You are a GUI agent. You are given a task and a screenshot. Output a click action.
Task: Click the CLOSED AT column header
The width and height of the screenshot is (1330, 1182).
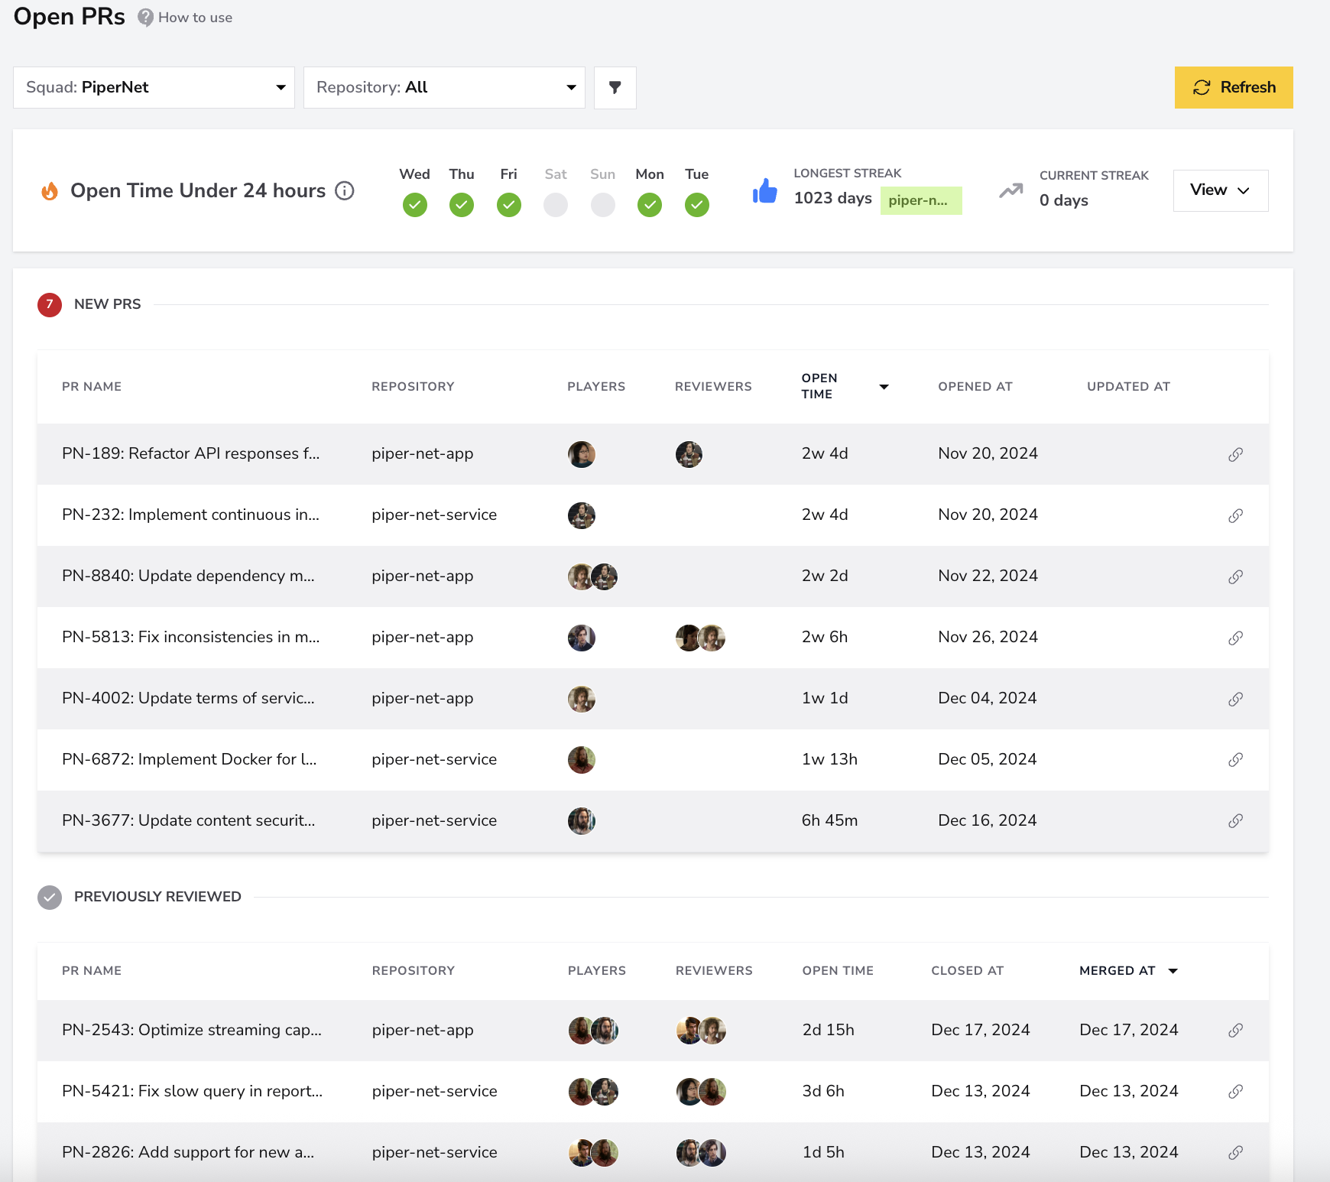pos(967,971)
